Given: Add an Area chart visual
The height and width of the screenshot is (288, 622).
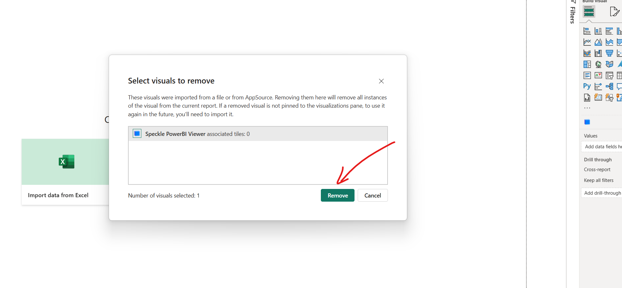Looking at the screenshot, I should [598, 42].
